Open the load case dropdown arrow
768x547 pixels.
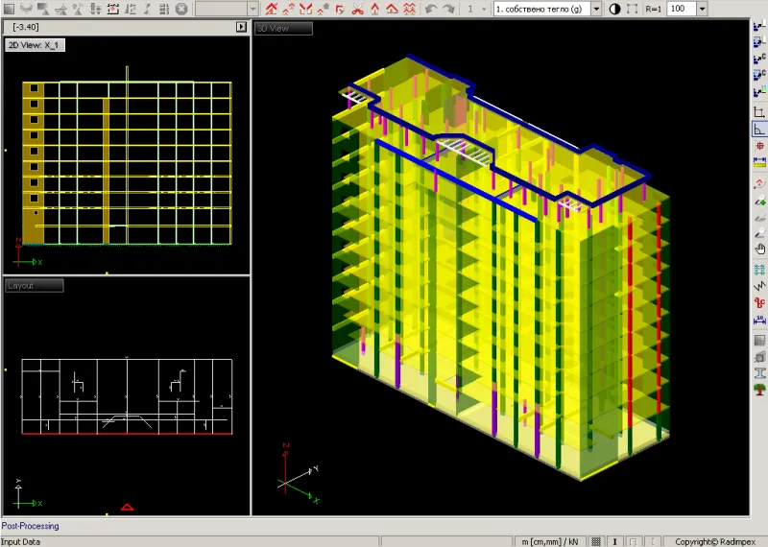pos(596,9)
